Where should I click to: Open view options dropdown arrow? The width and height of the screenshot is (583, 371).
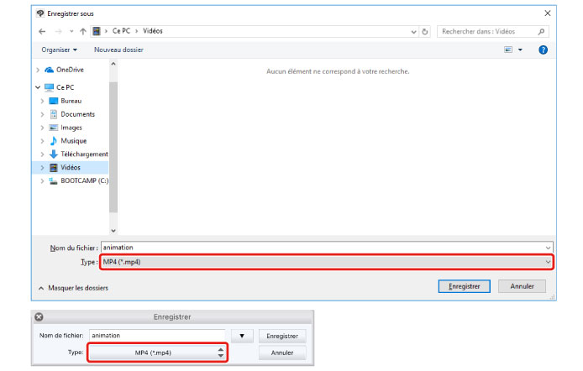click(520, 50)
